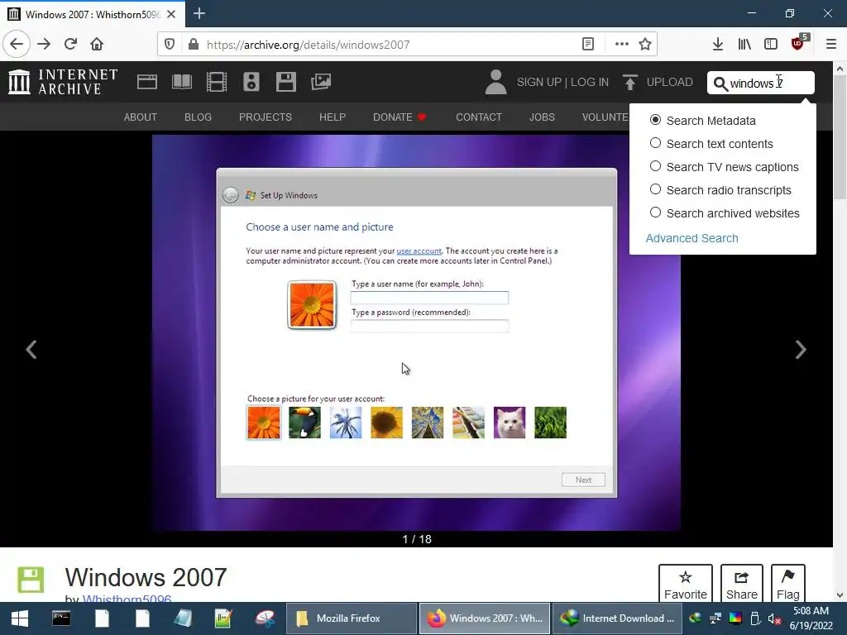Open the Images media icon

pyautogui.click(x=321, y=82)
